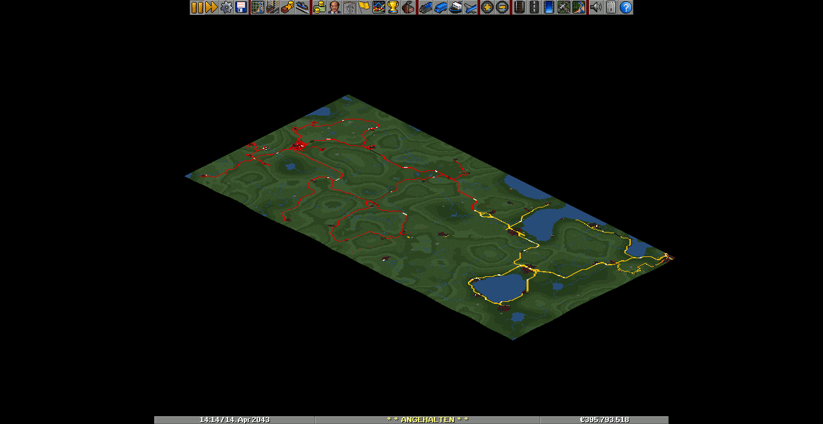Click the zoom in button
823x424 pixels.
tap(487, 7)
